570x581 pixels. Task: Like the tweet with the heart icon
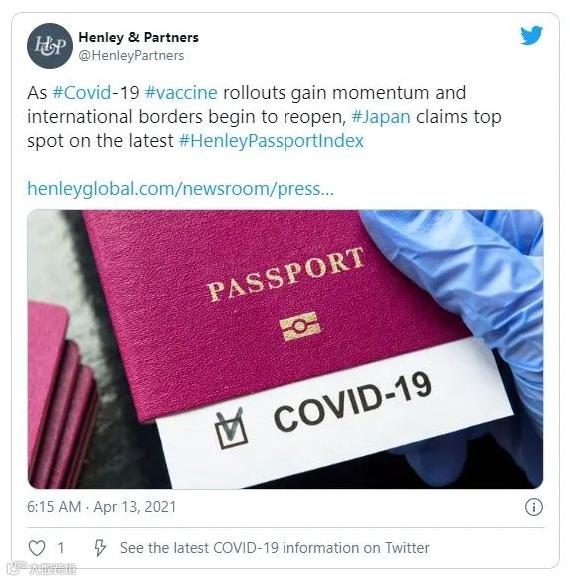[37, 548]
